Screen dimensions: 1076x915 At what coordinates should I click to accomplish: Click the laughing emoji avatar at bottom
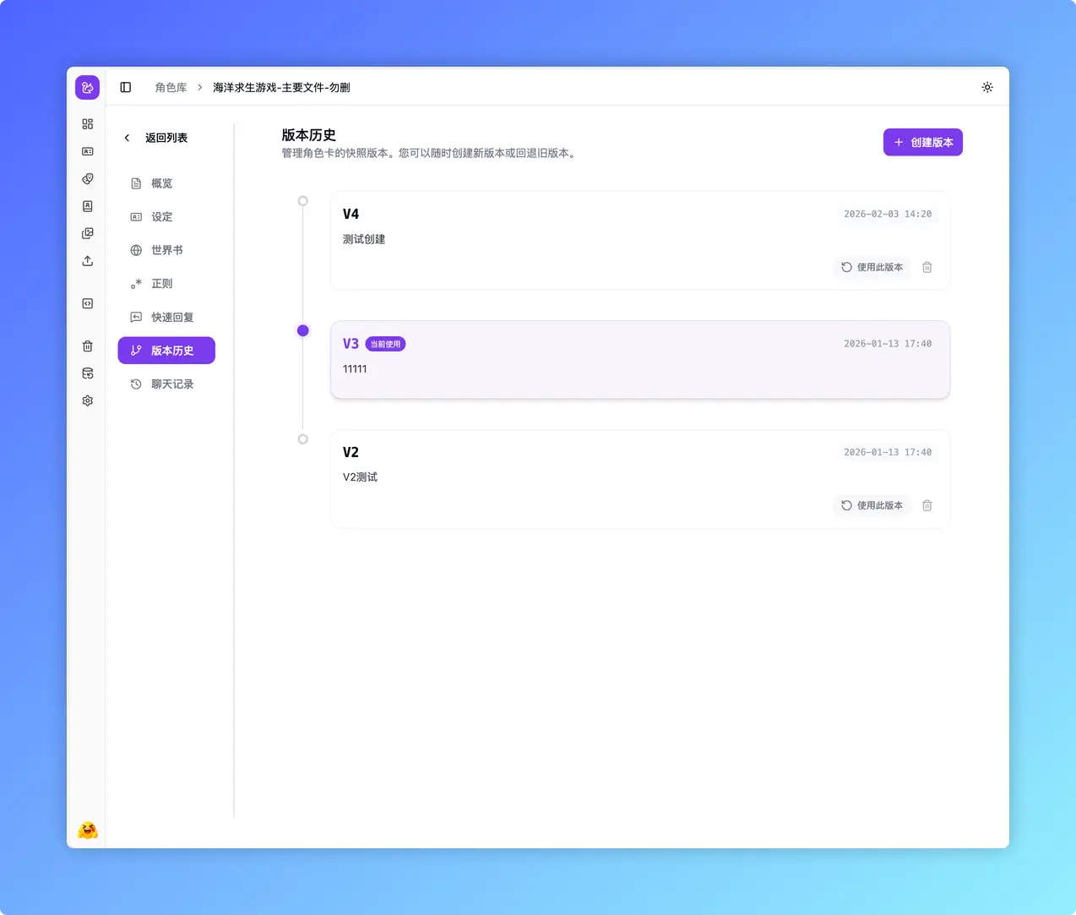(x=87, y=831)
